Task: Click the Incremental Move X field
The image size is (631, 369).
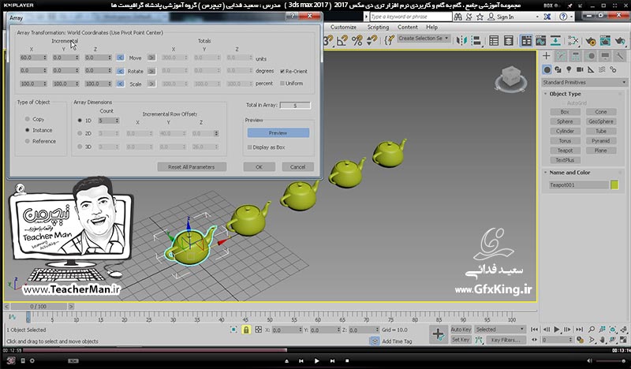Action: 33,58
